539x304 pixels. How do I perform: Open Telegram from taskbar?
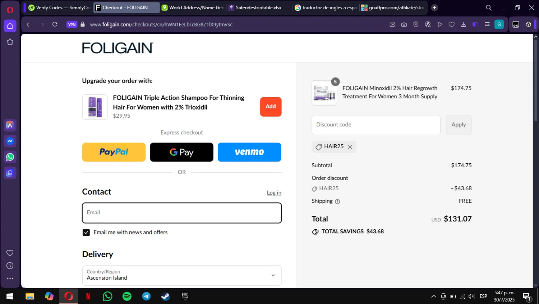click(146, 296)
